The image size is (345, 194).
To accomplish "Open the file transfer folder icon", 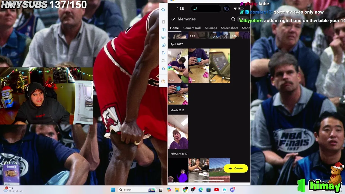I will 163,53.
